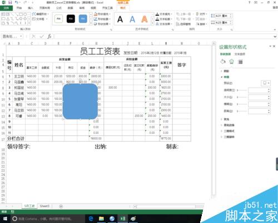Screen dimensions: 278x223
Task: Open the Rotate (旋转) dropdown
Action: click(x=201, y=24)
